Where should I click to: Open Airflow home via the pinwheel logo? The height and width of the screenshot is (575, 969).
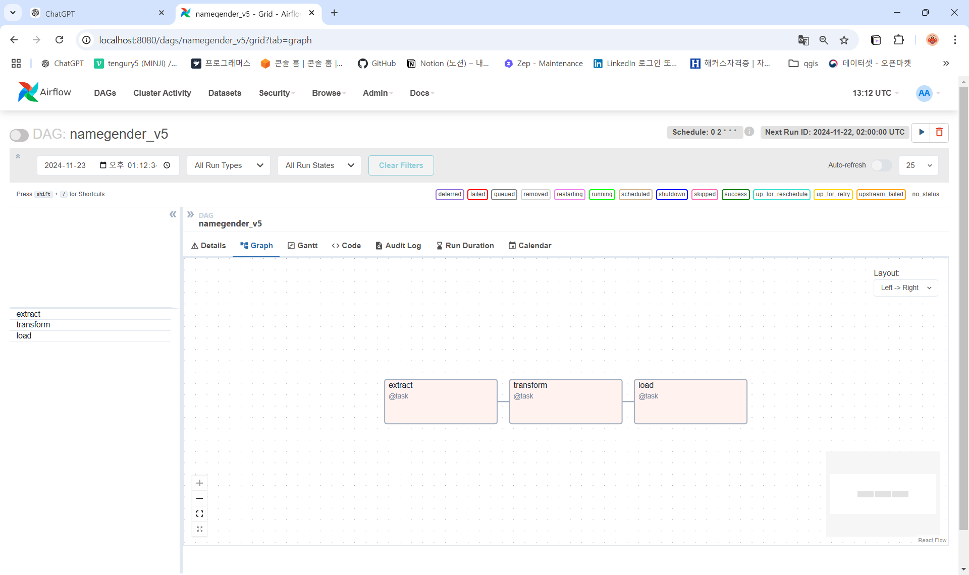(x=29, y=92)
